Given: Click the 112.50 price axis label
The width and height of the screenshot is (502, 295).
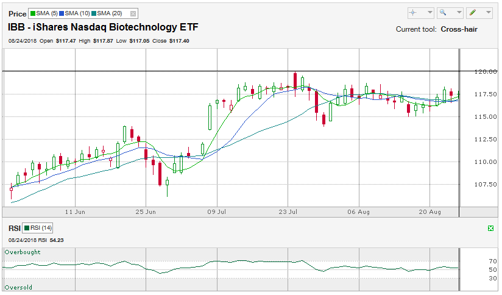Looking at the screenshot, I should pyautogui.click(x=486, y=140).
